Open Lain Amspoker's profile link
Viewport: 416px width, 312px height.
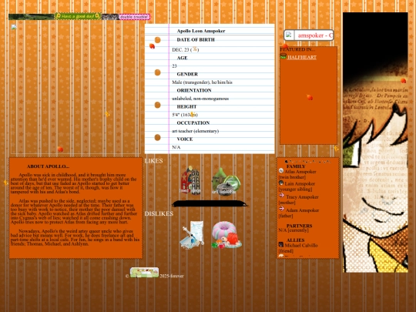(x=300, y=183)
